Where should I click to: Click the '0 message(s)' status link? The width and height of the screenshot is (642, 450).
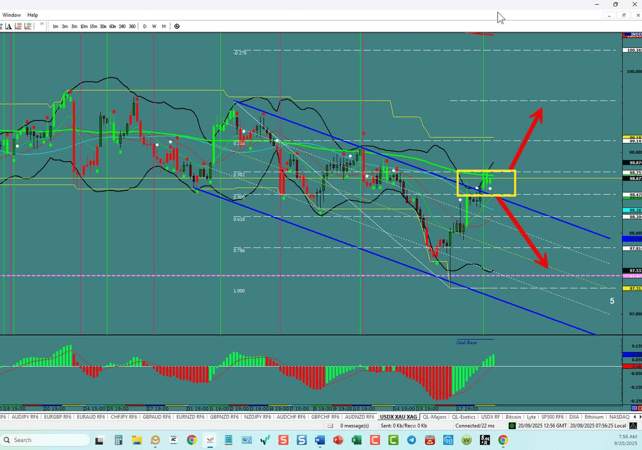click(353, 425)
